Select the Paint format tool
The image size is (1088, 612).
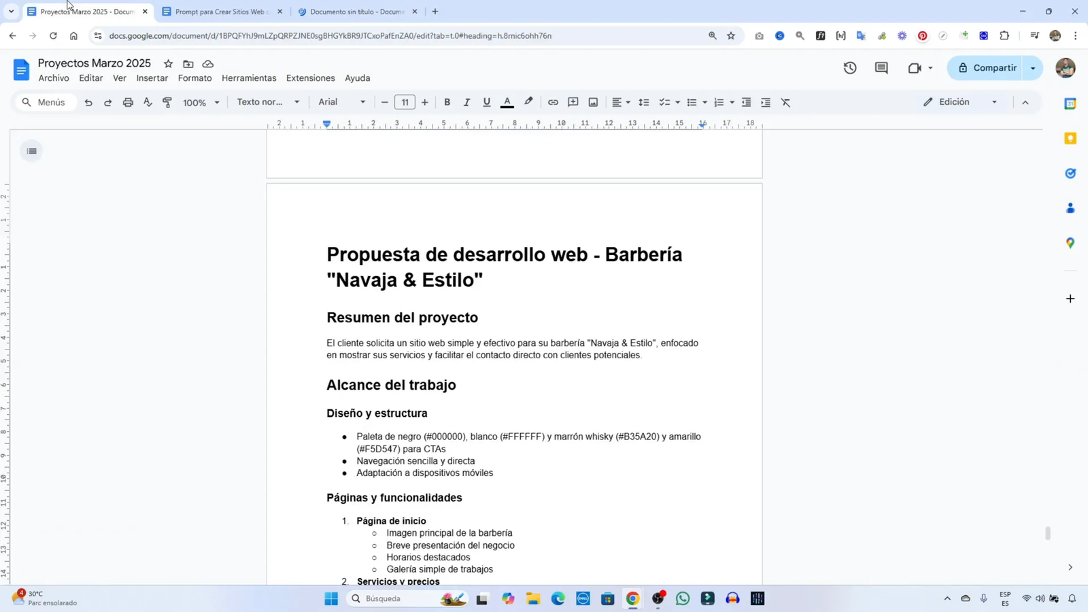click(x=167, y=102)
